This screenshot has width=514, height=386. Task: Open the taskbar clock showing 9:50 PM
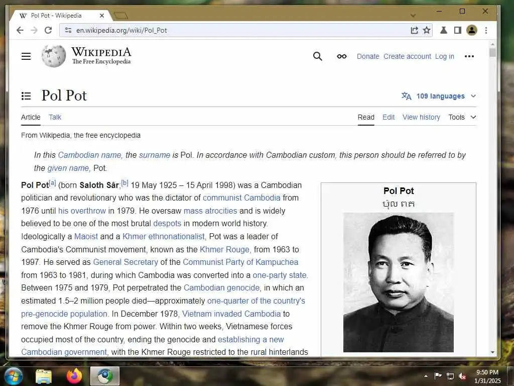[487, 376]
